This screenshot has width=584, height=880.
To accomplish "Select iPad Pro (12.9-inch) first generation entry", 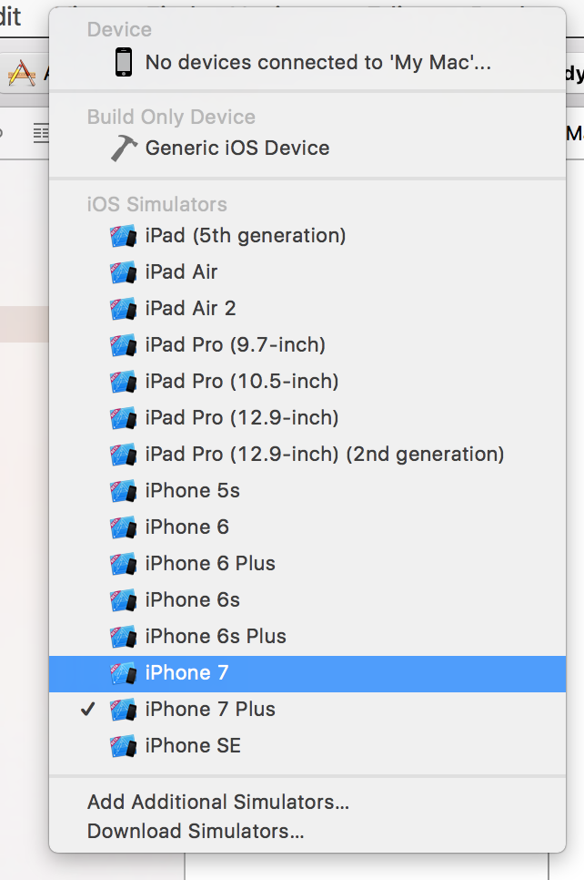I will click(x=307, y=418).
